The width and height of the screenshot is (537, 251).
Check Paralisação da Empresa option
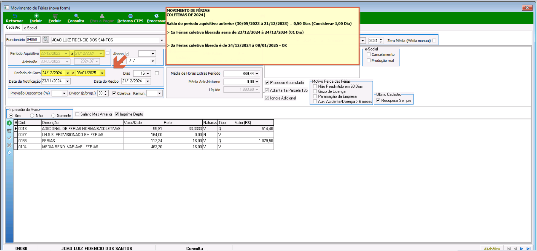(x=315, y=96)
